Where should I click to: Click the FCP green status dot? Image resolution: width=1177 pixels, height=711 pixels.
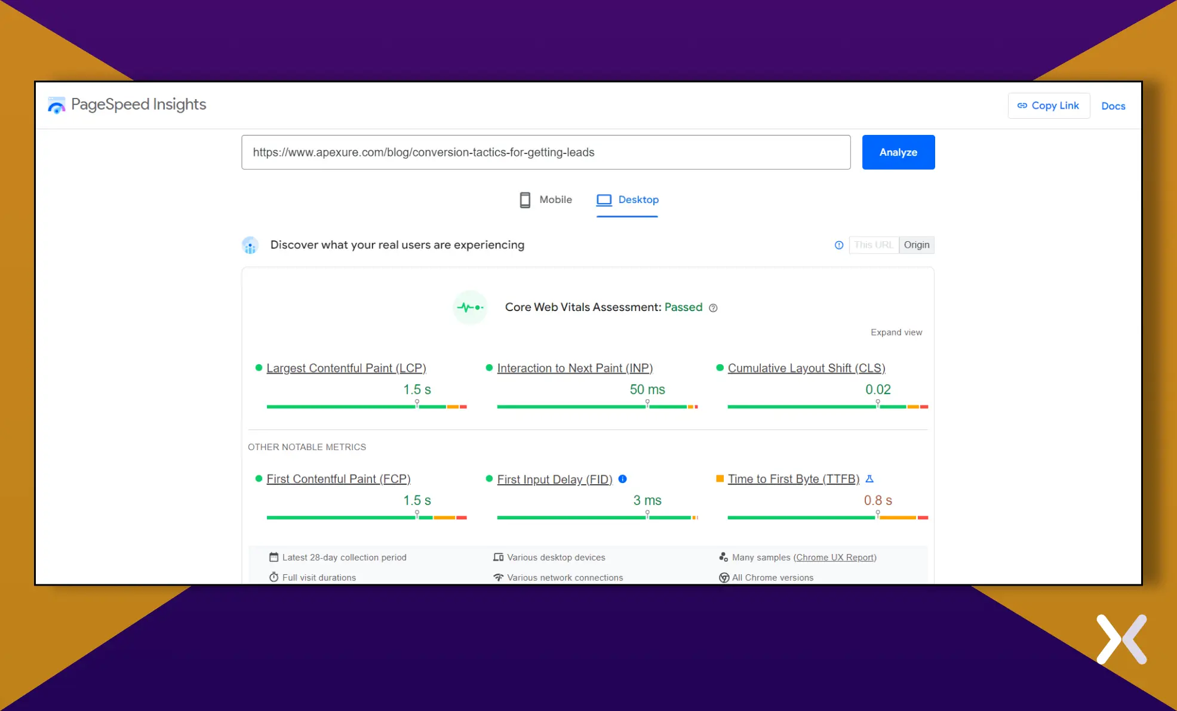click(x=259, y=479)
